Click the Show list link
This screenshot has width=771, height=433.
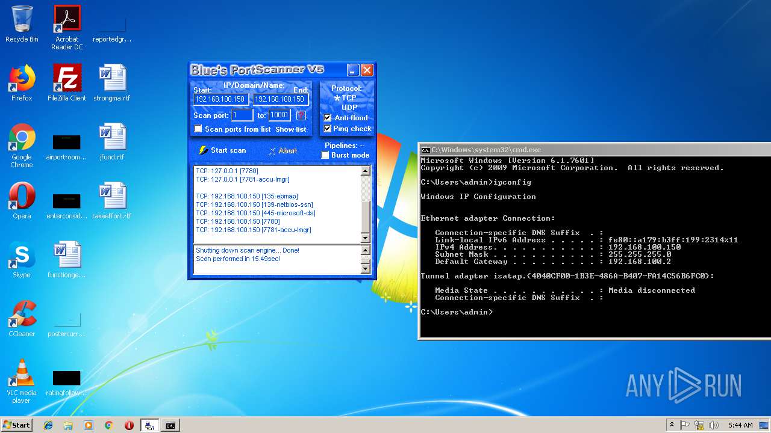(290, 129)
